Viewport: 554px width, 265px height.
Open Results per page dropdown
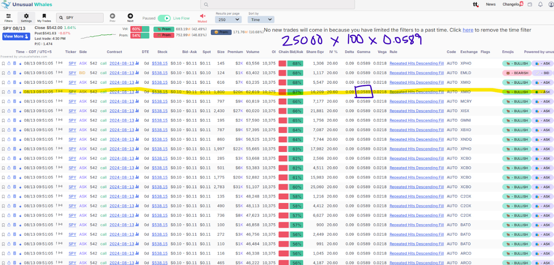coord(228,20)
